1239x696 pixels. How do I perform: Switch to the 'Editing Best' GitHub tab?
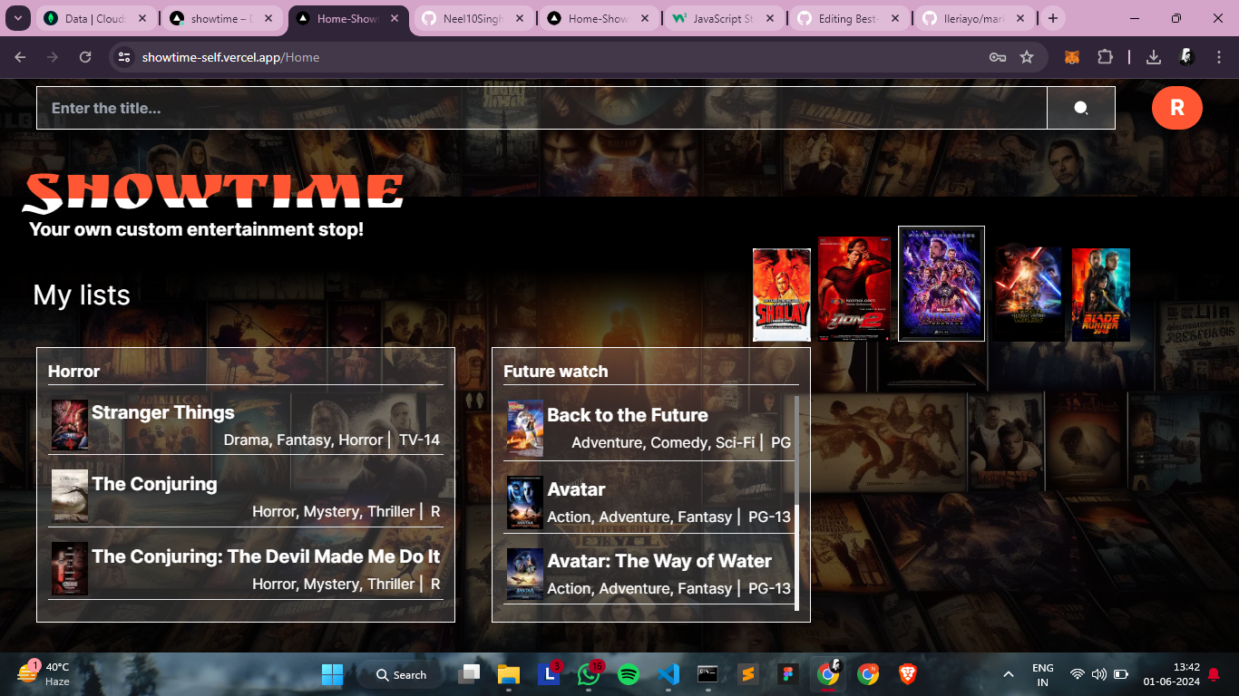(x=848, y=18)
